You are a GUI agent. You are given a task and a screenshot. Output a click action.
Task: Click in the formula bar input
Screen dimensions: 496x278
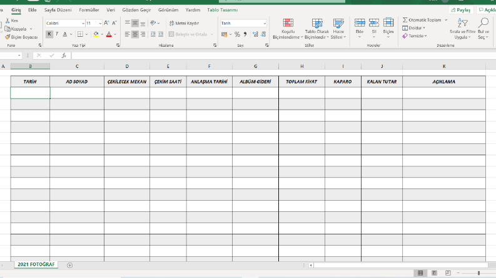point(283,55)
